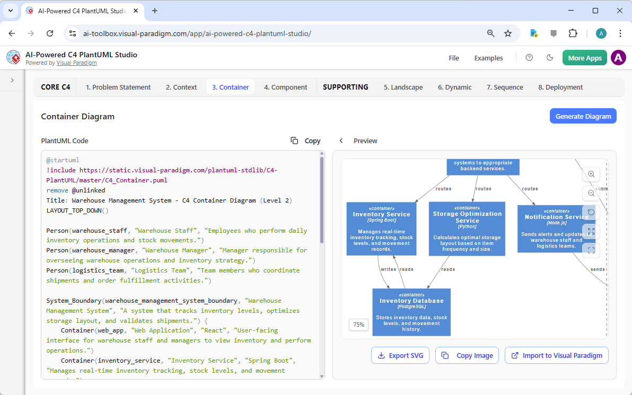This screenshot has height=395, width=632.
Task: Open the File menu
Action: [454, 58]
